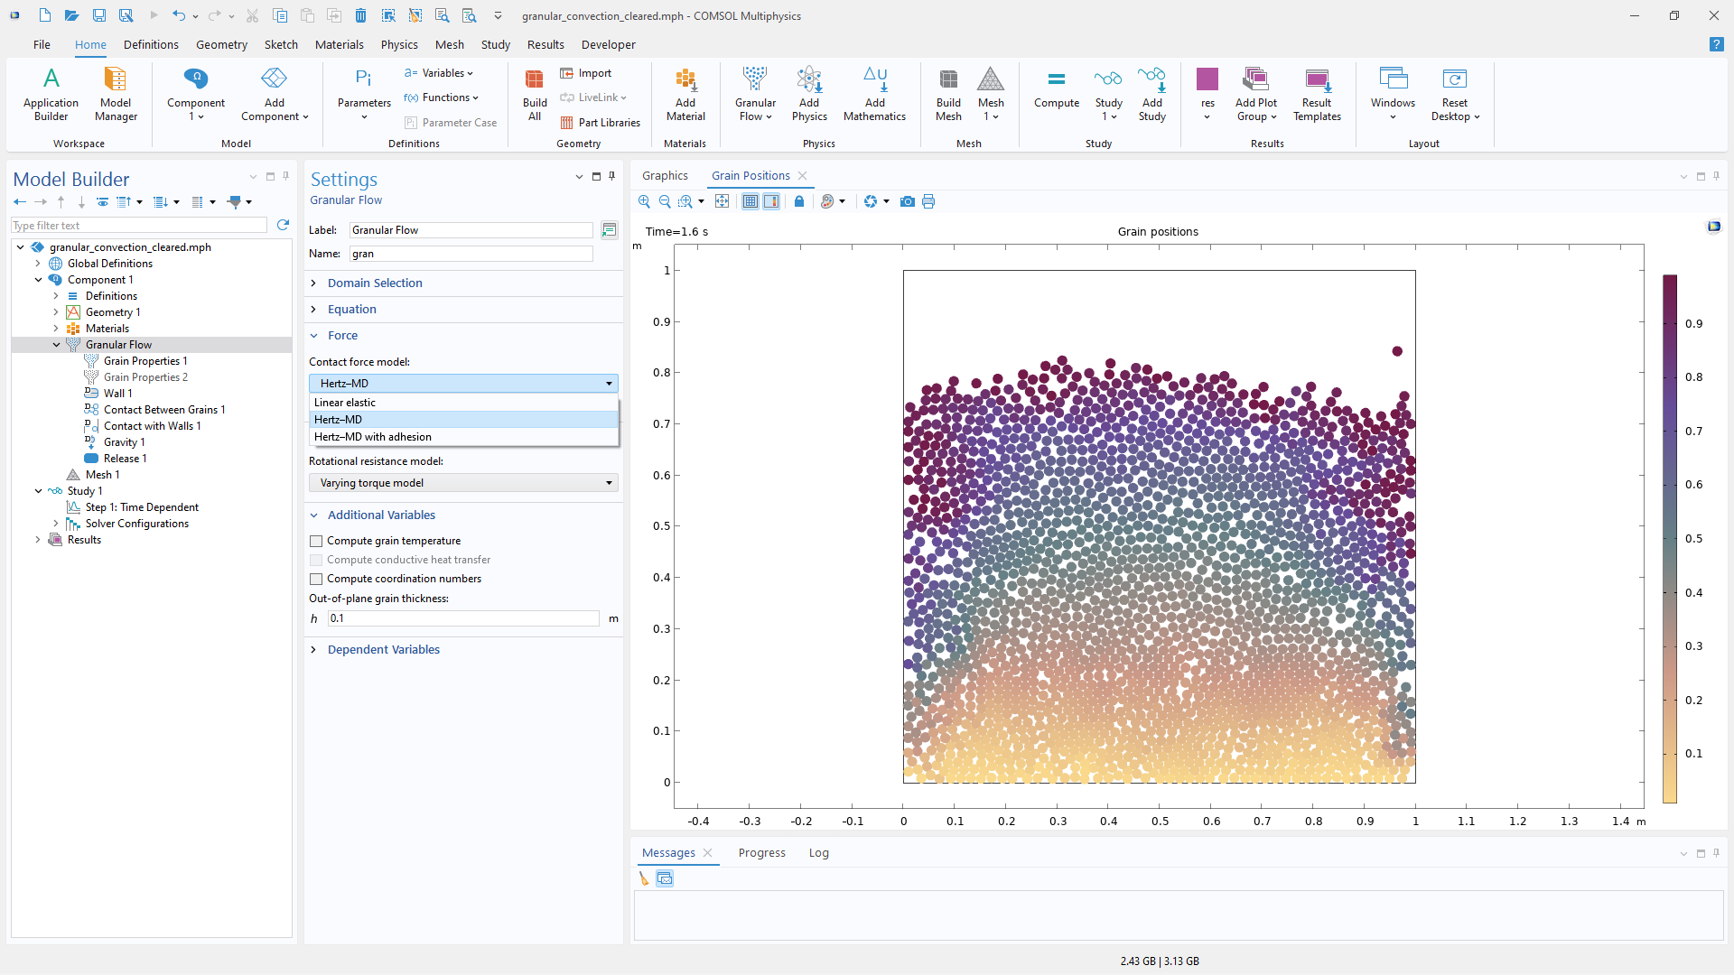
Task: Switch to the Graphics tab
Action: (665, 176)
